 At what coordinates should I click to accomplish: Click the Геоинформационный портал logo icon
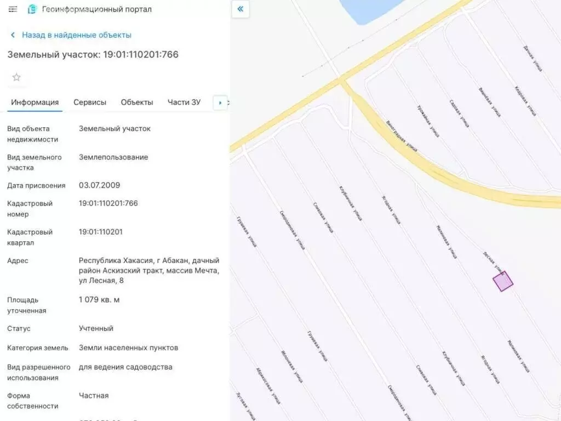pyautogui.click(x=32, y=9)
